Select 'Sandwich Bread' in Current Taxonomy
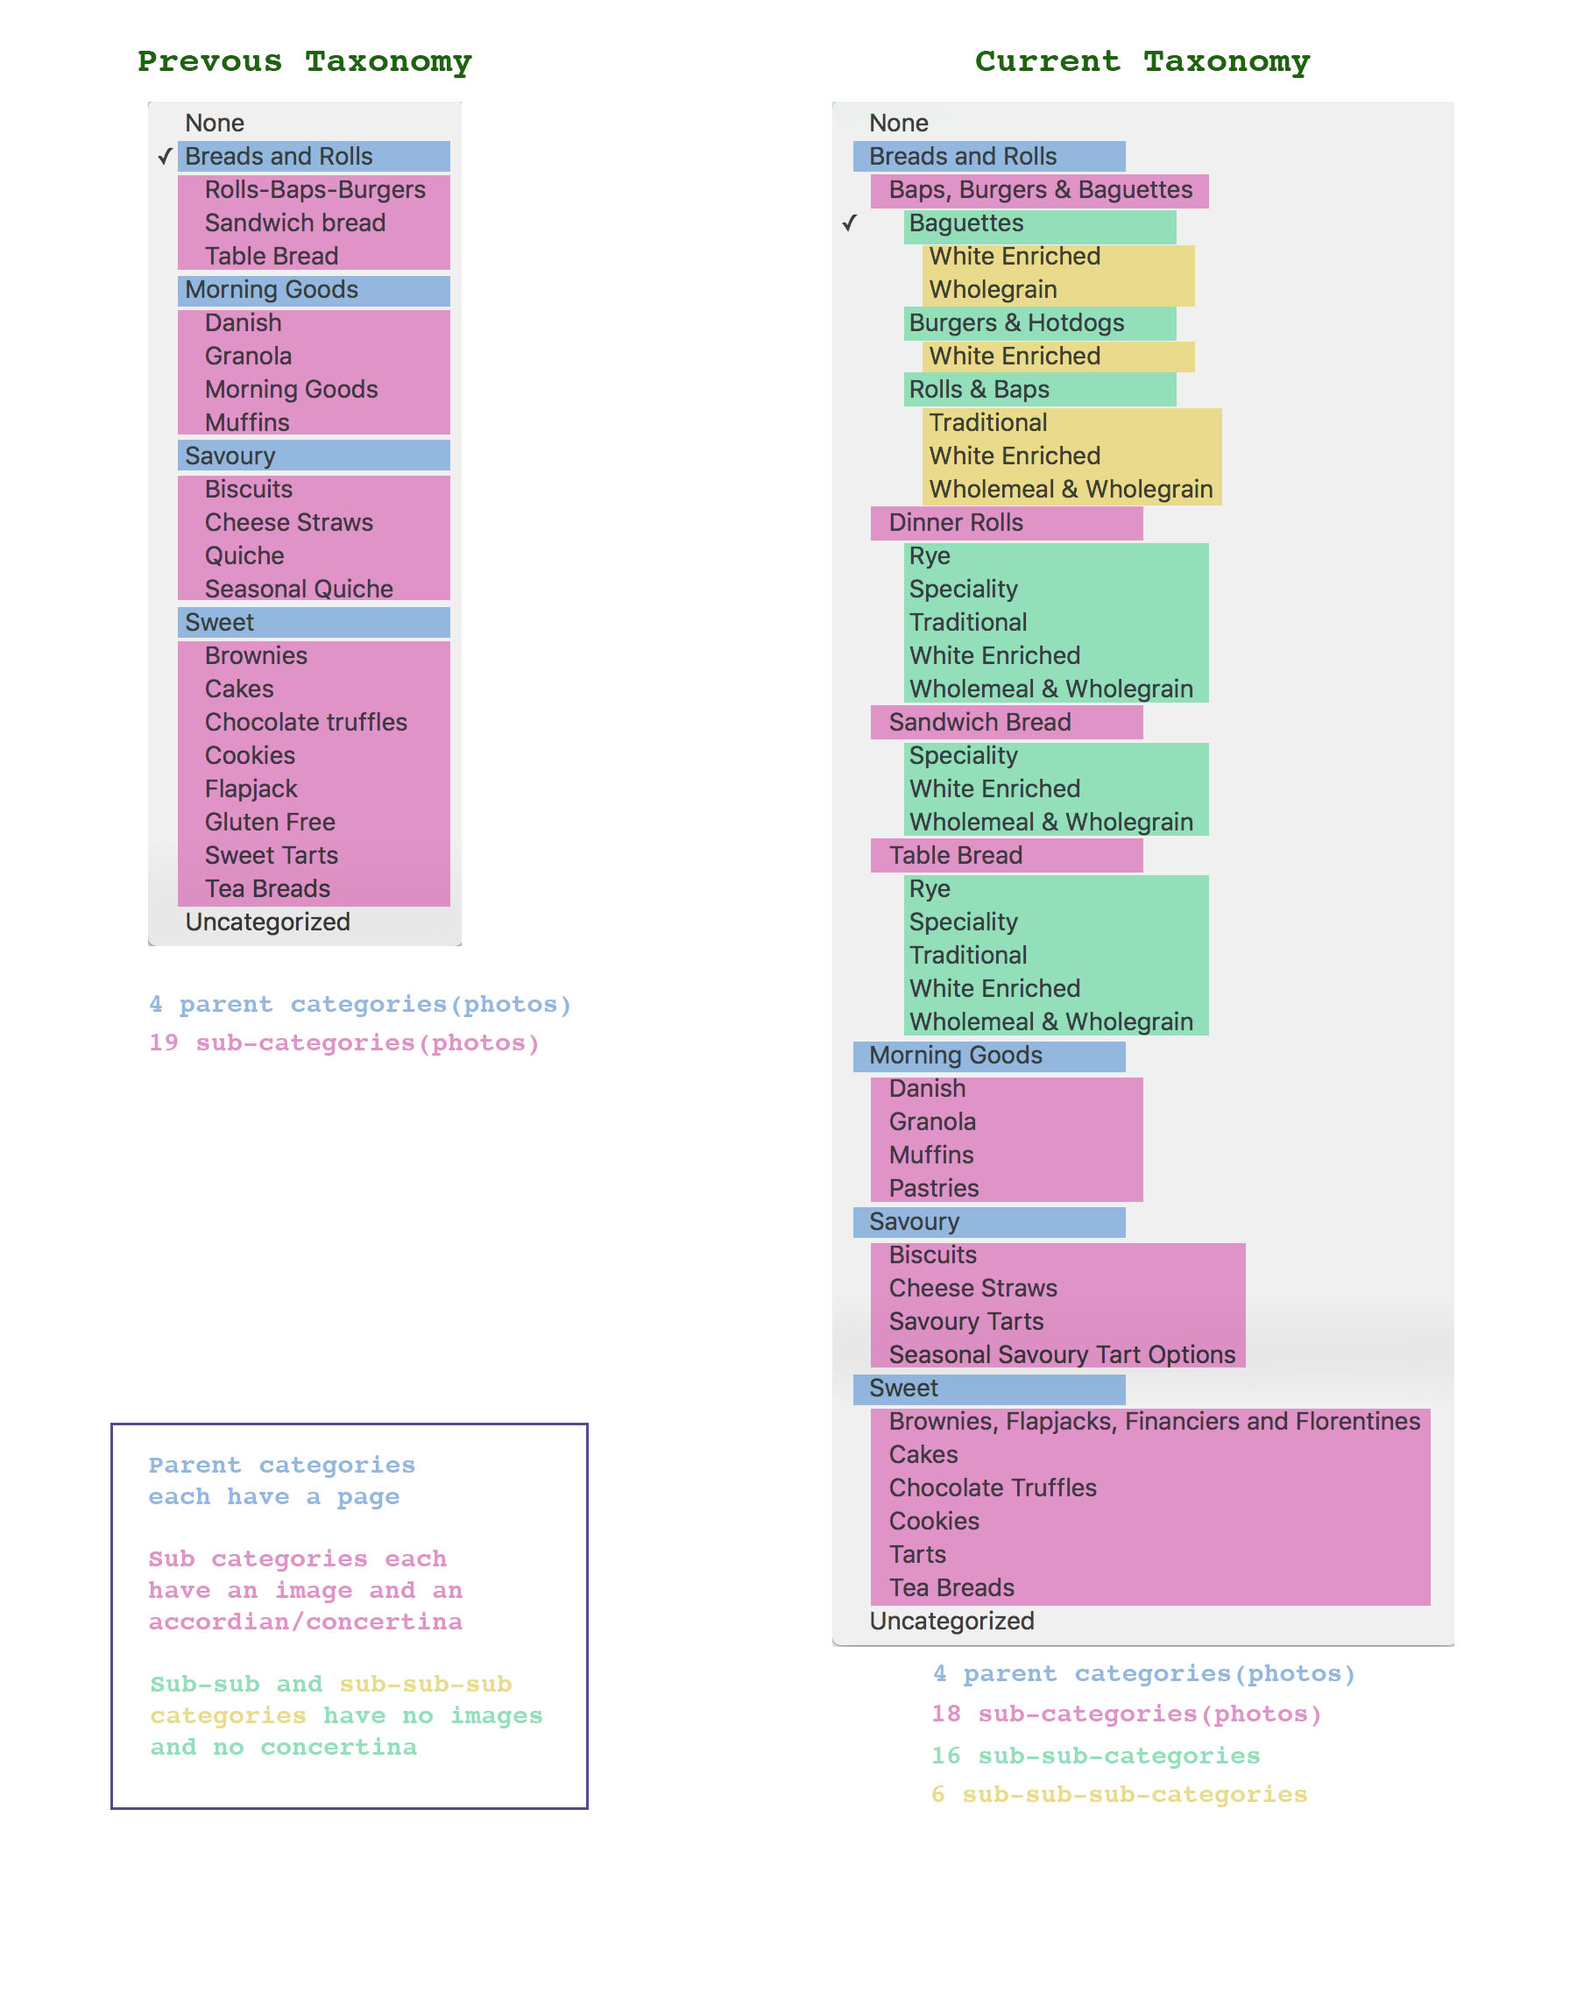The image size is (1577, 1993). 1007,723
